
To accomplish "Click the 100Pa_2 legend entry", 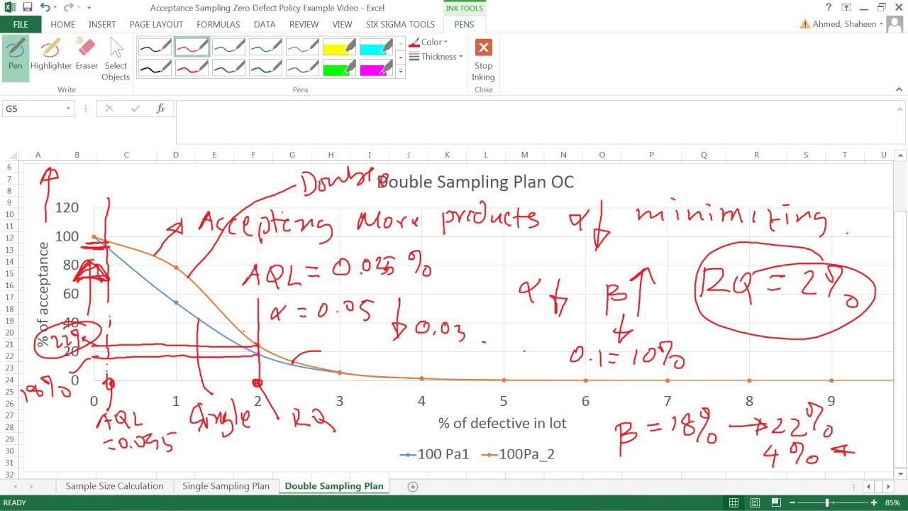I will pyautogui.click(x=517, y=454).
